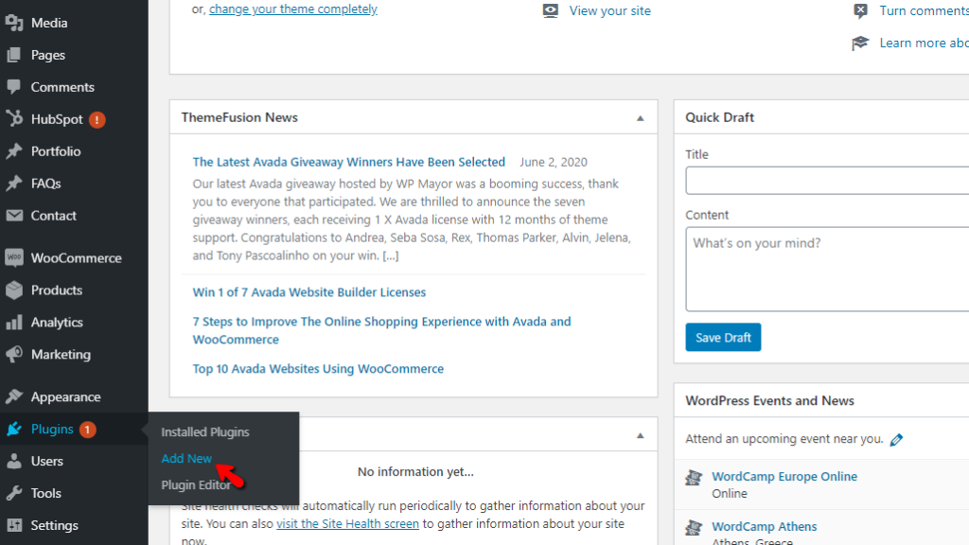969x545 pixels.
Task: Click the Save Draft button
Action: pos(723,338)
